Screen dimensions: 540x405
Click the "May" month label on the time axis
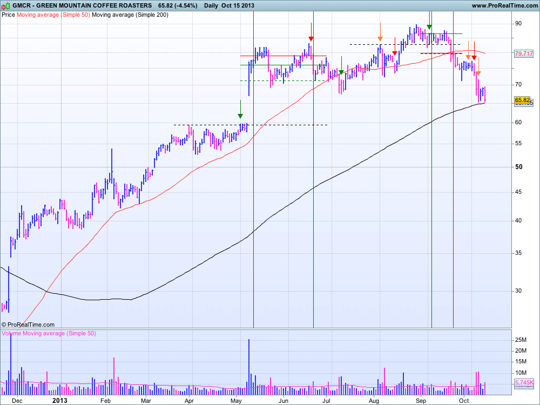click(236, 401)
